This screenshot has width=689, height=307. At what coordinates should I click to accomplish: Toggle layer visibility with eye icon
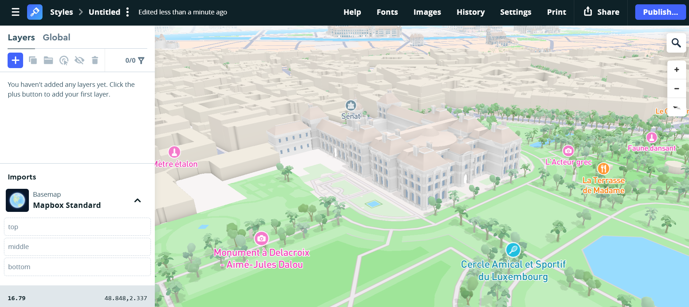79,60
